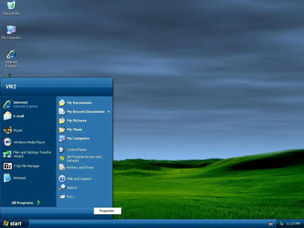Open My Pictures text link
The image size is (304, 228).
click(77, 121)
